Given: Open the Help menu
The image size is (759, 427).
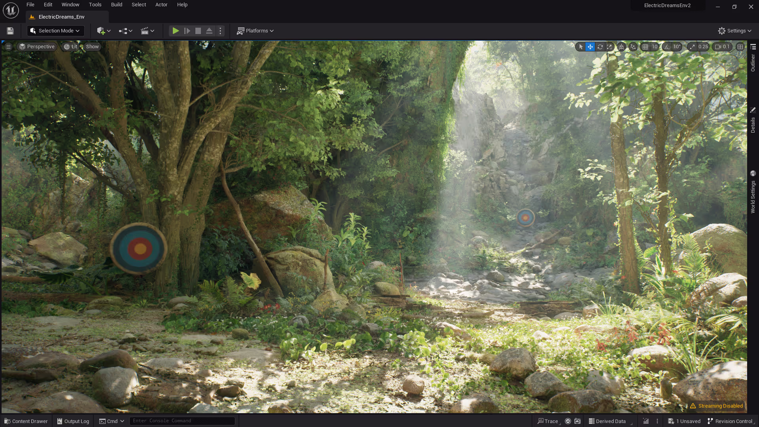Looking at the screenshot, I should (x=182, y=5).
